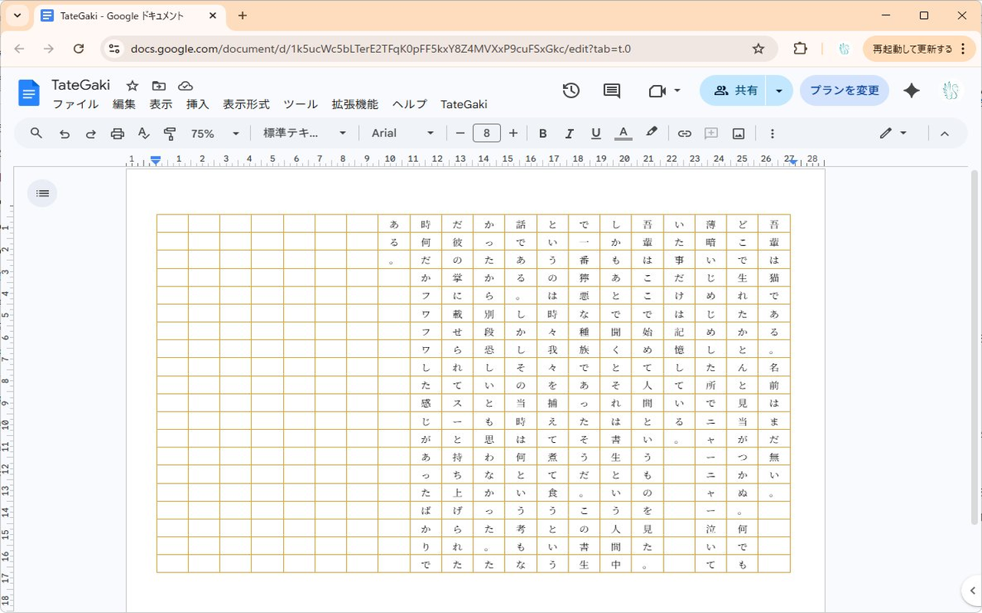Bookmark this page with the star

point(758,48)
